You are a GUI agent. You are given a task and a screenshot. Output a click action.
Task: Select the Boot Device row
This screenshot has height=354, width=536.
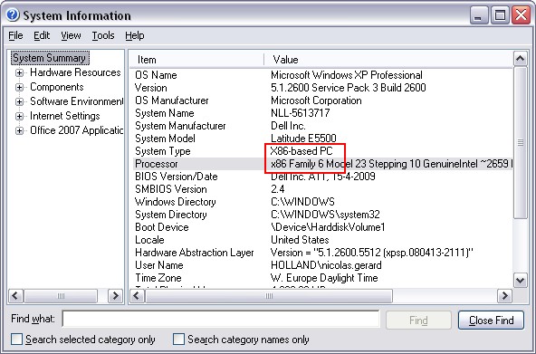tap(321, 227)
